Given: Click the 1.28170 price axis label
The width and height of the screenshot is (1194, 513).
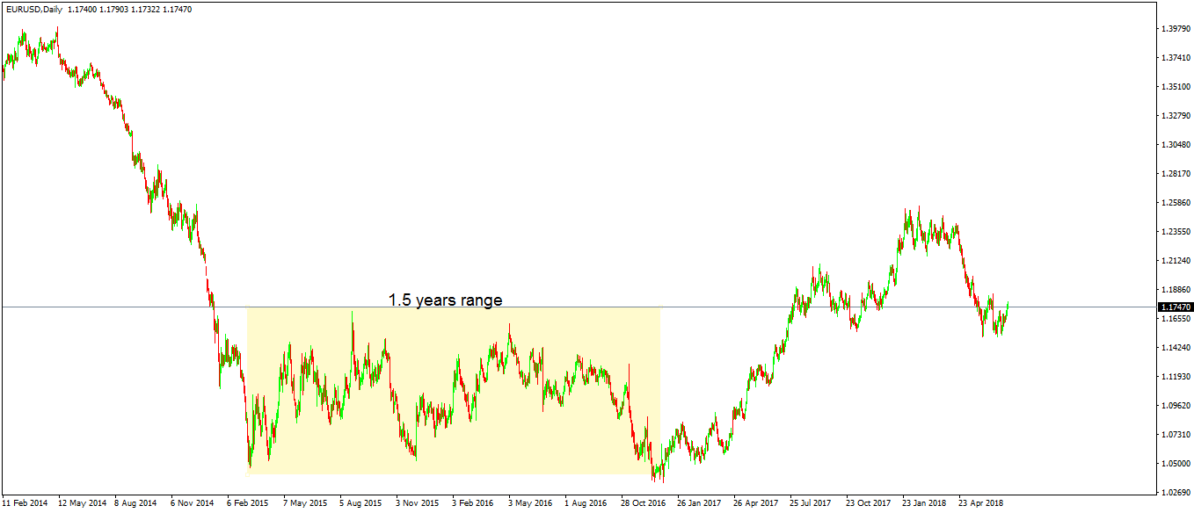Looking at the screenshot, I should pos(1176,174).
